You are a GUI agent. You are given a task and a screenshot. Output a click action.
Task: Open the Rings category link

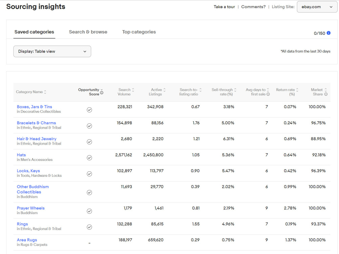22,224
